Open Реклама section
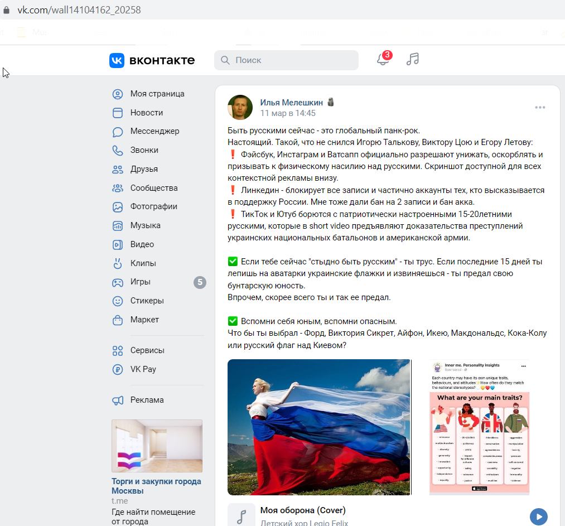565x526 pixels. pos(147,400)
